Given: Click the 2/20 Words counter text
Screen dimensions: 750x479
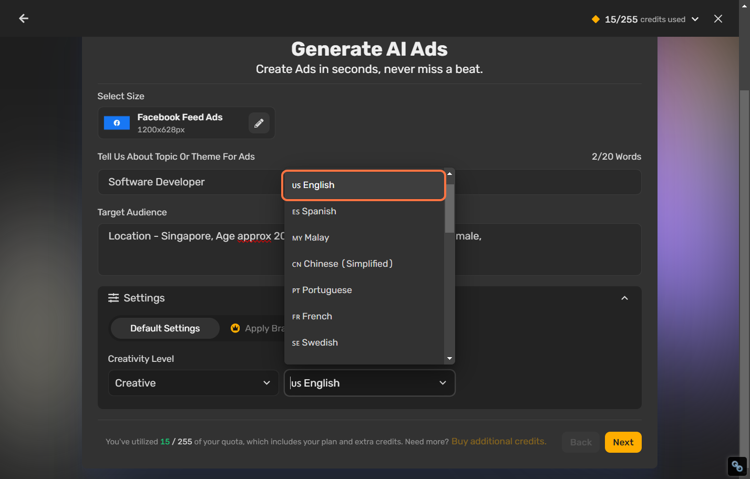Looking at the screenshot, I should click(617, 157).
